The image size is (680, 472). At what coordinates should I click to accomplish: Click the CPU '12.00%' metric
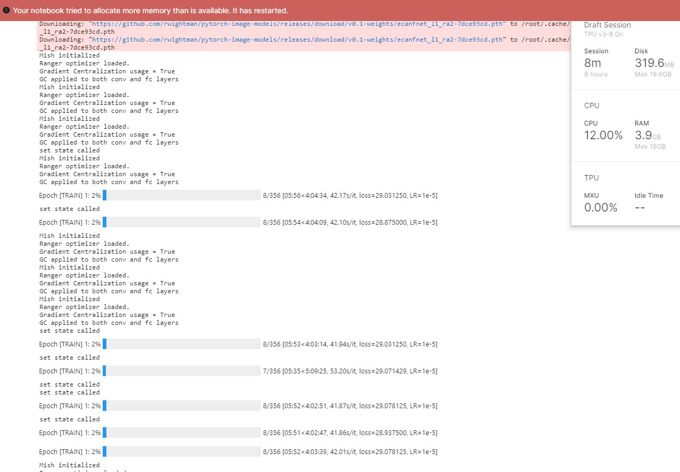click(603, 135)
